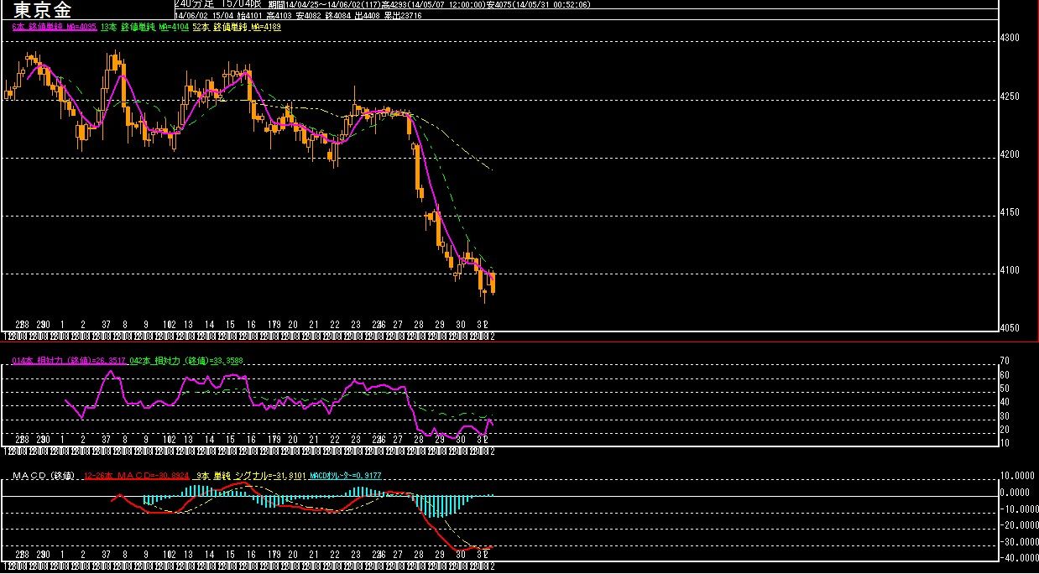Select the 52本 終値単純 MA=4189 legend
Viewport: 1039px width, 574px height.
coord(237,27)
